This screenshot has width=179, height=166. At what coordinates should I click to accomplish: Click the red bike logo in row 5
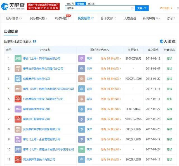point(18,99)
